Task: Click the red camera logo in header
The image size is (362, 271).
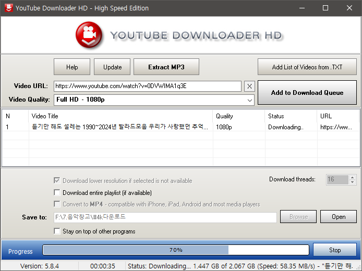Action: tap(89, 35)
